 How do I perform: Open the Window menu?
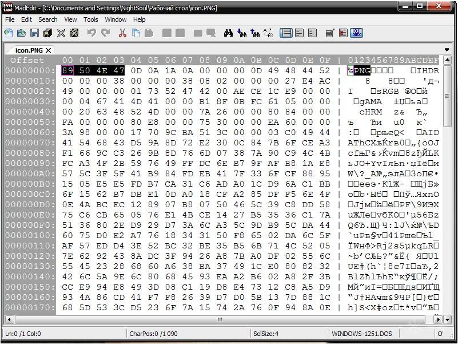pyautogui.click(x=116, y=19)
